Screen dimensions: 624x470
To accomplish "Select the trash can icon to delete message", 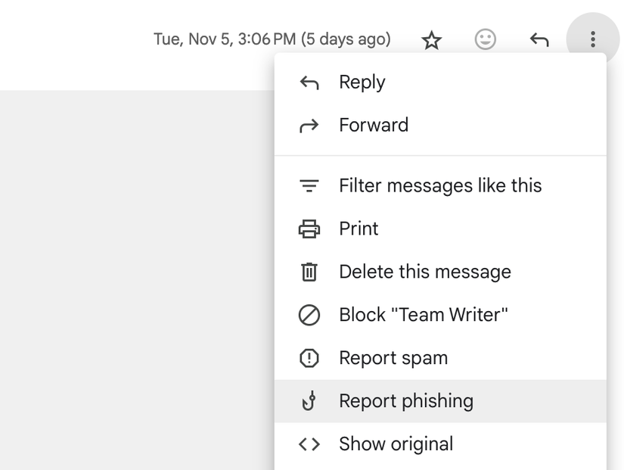I will [309, 271].
